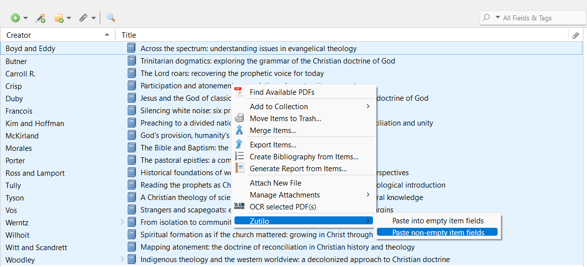Expand the Woodley item row
The height and width of the screenshot is (267, 587).
click(x=122, y=260)
